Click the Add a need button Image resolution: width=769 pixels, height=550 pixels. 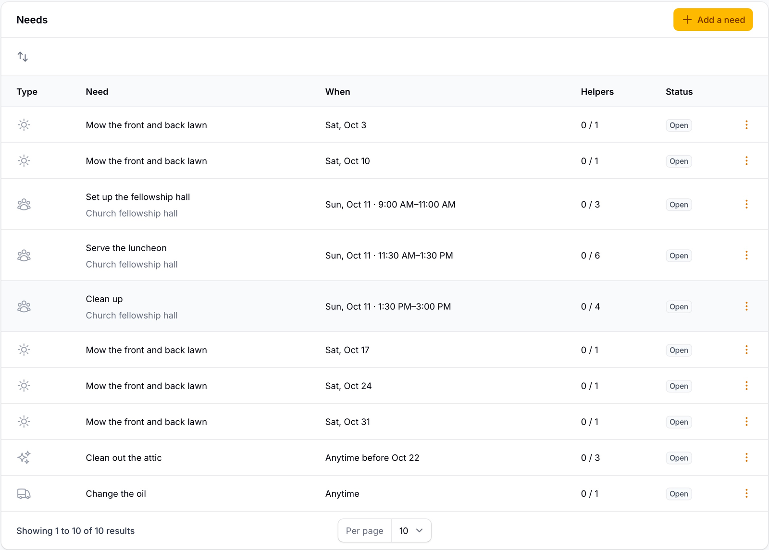[713, 20]
